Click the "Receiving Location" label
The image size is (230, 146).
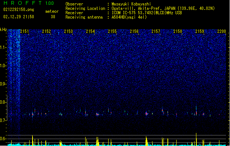[x=85, y=8]
